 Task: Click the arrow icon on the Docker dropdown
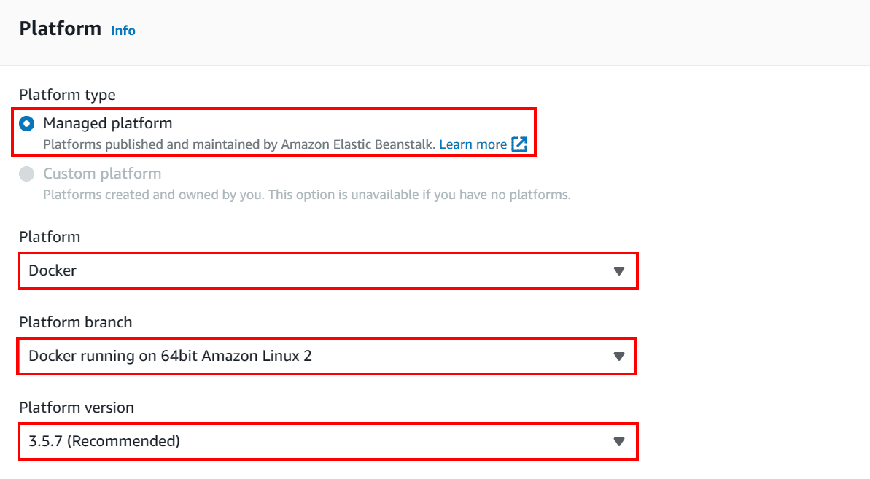click(x=619, y=271)
